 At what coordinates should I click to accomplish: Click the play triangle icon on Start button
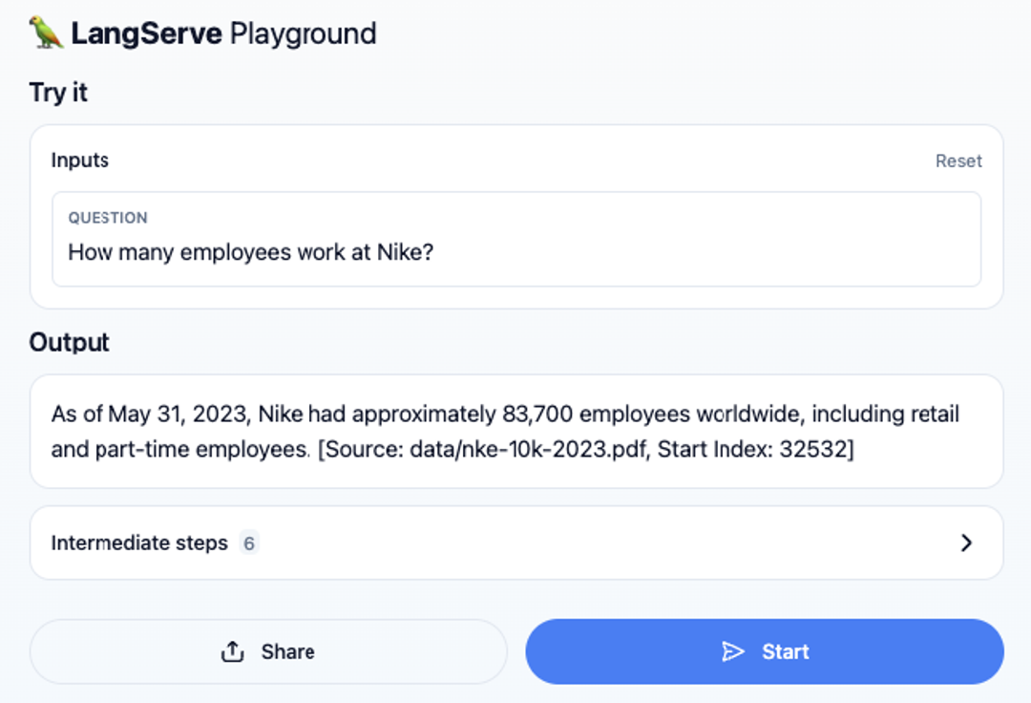click(x=735, y=651)
